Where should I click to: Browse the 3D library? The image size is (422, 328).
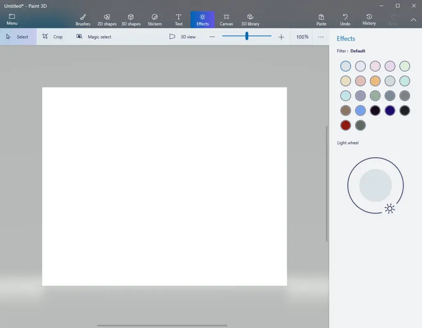click(x=250, y=19)
